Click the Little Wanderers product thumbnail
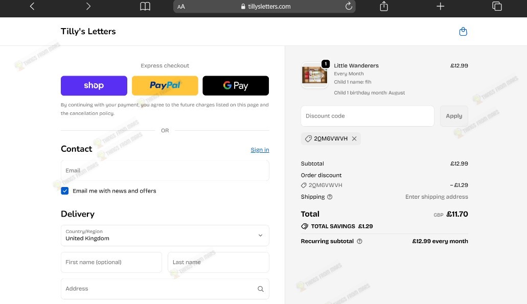The width and height of the screenshot is (527, 304). pyautogui.click(x=314, y=75)
